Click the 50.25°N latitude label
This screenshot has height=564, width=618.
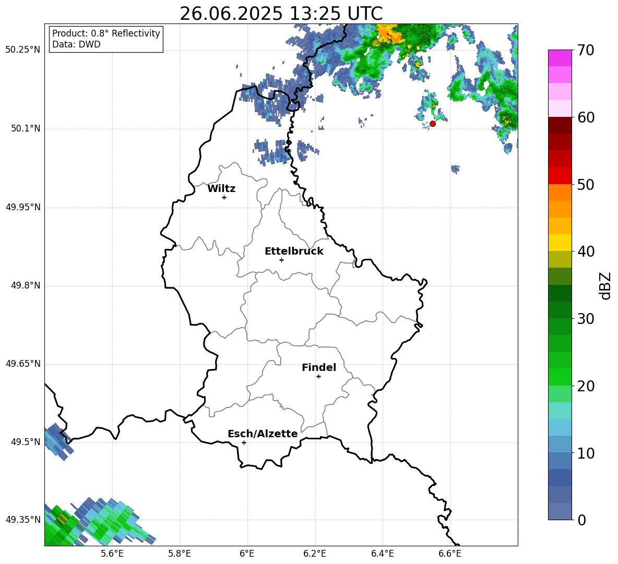click(23, 50)
